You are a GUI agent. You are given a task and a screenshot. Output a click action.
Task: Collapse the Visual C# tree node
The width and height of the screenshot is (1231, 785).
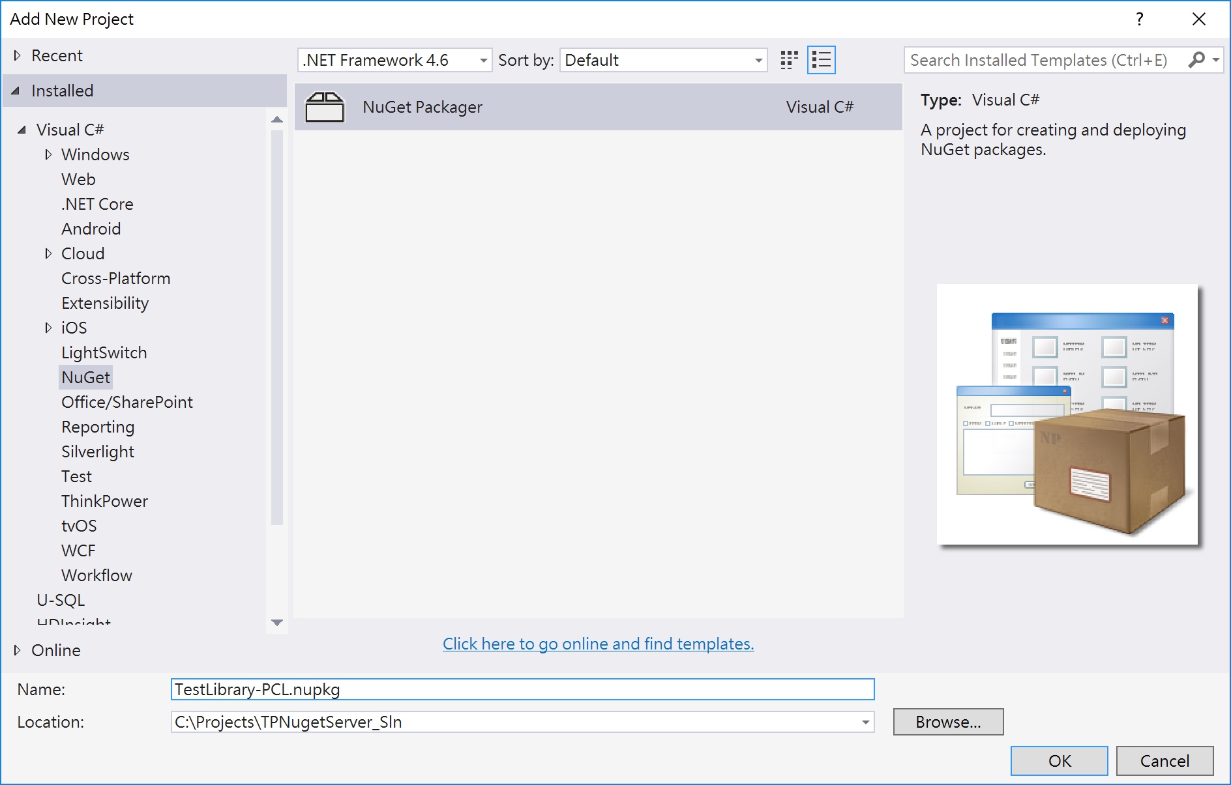(x=22, y=130)
